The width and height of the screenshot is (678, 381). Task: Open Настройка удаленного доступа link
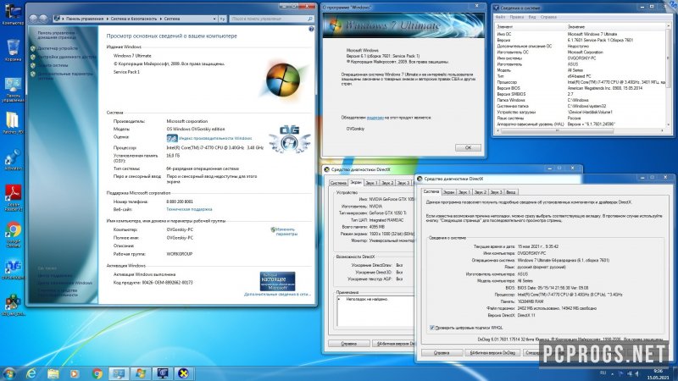tap(67, 57)
